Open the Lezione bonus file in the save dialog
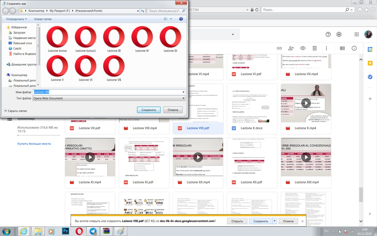This screenshot has width=377, height=236. click(57, 39)
